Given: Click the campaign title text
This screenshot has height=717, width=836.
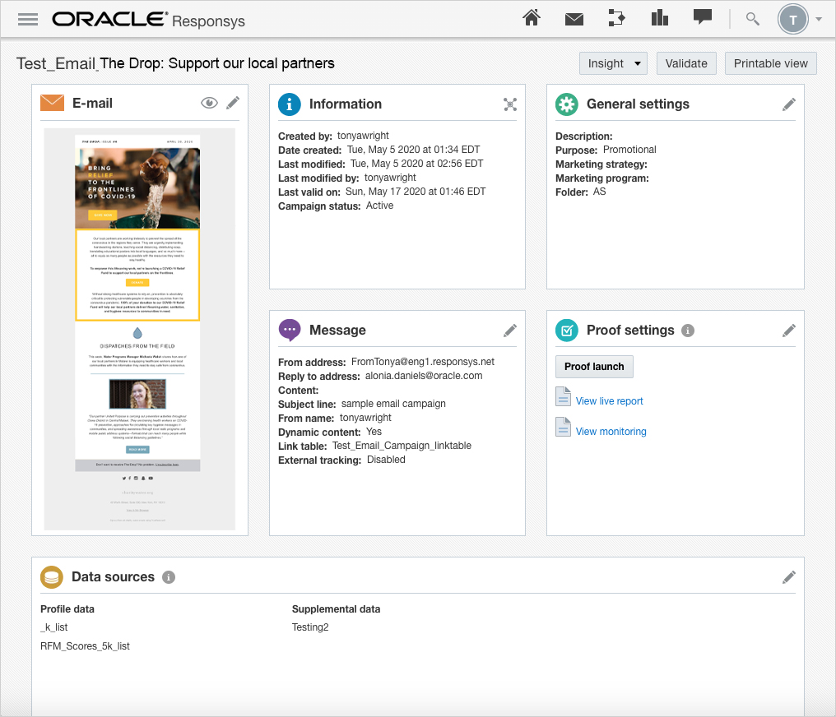Looking at the screenshot, I should pos(175,63).
